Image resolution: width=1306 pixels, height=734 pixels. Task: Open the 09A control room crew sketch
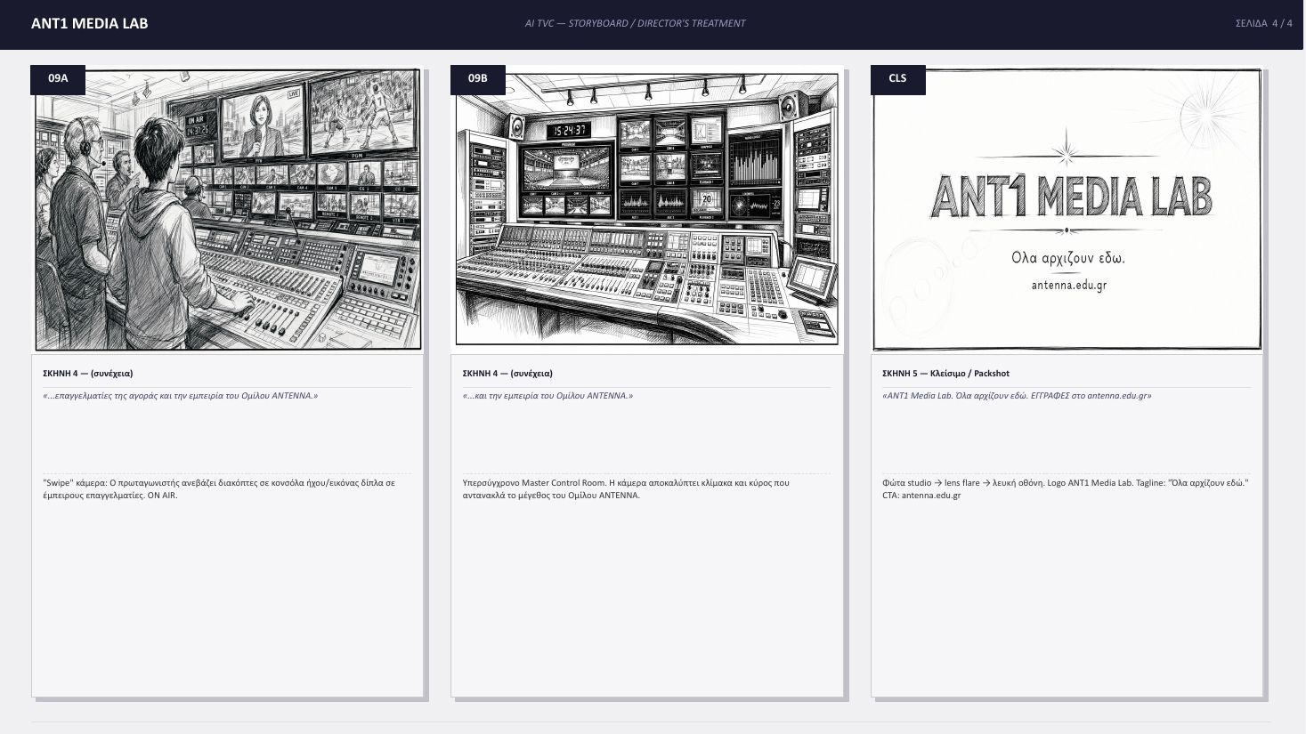(228, 210)
